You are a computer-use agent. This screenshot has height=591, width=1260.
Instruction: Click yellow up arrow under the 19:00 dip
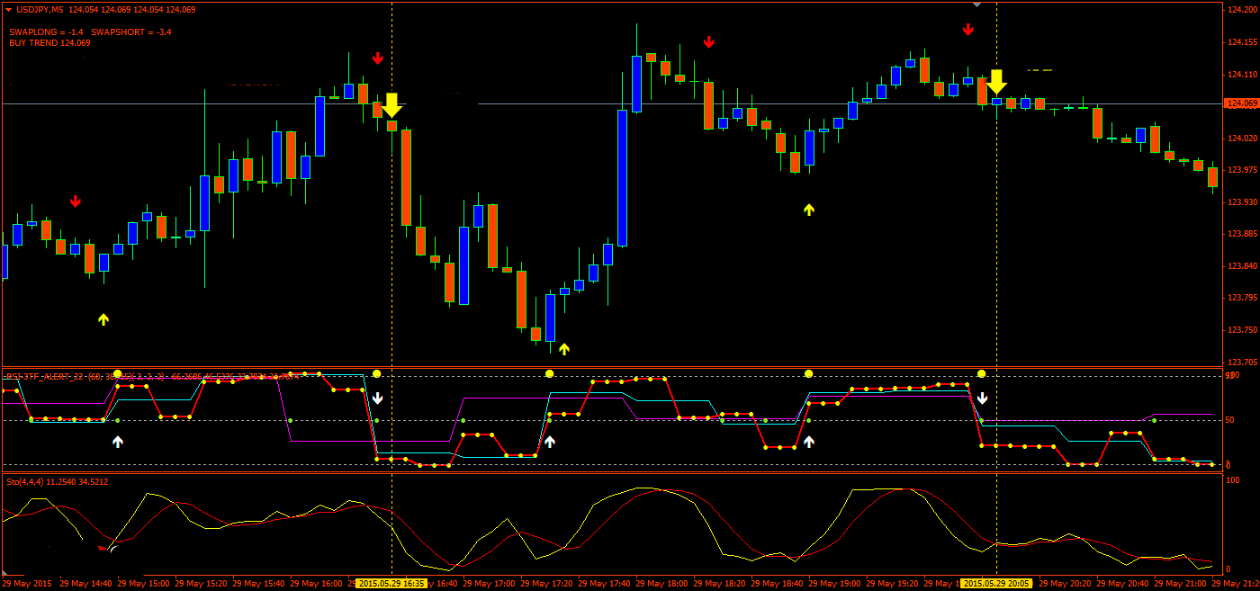(809, 210)
